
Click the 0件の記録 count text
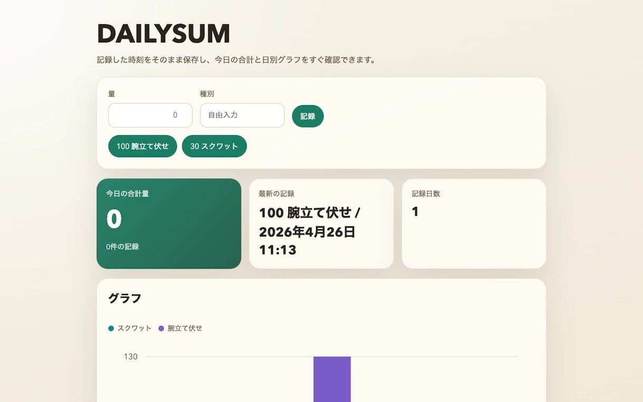122,246
